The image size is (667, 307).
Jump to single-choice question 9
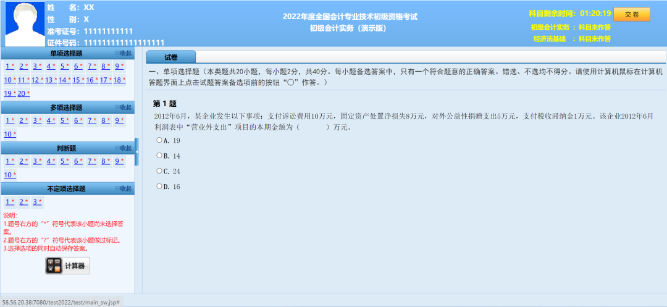[x=119, y=66]
